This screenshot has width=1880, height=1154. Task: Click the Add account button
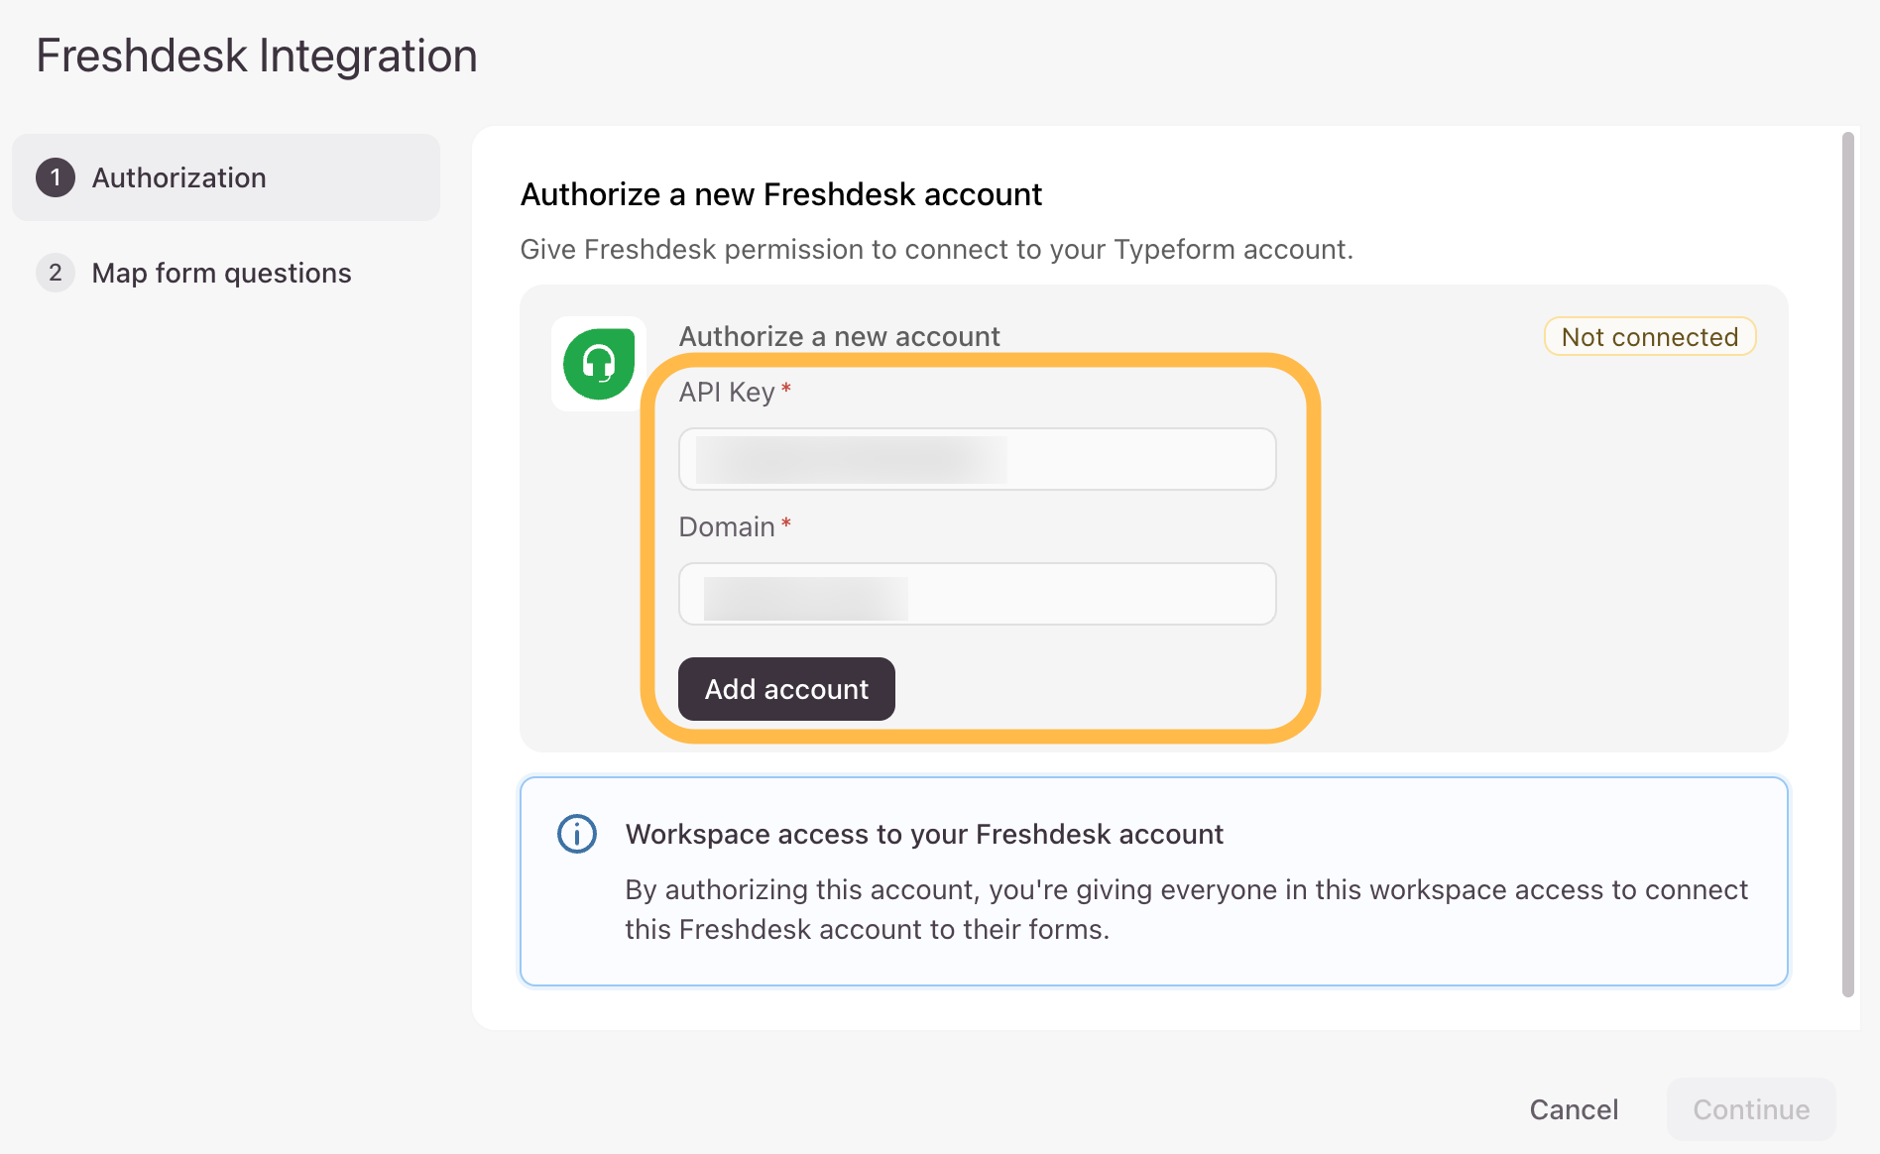pyautogui.click(x=785, y=688)
